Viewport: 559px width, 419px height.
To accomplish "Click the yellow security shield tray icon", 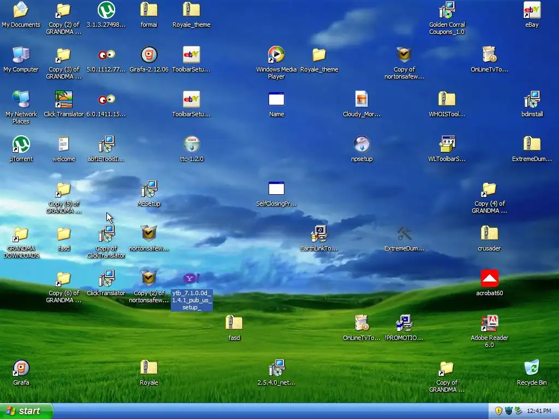I will click(x=498, y=411).
